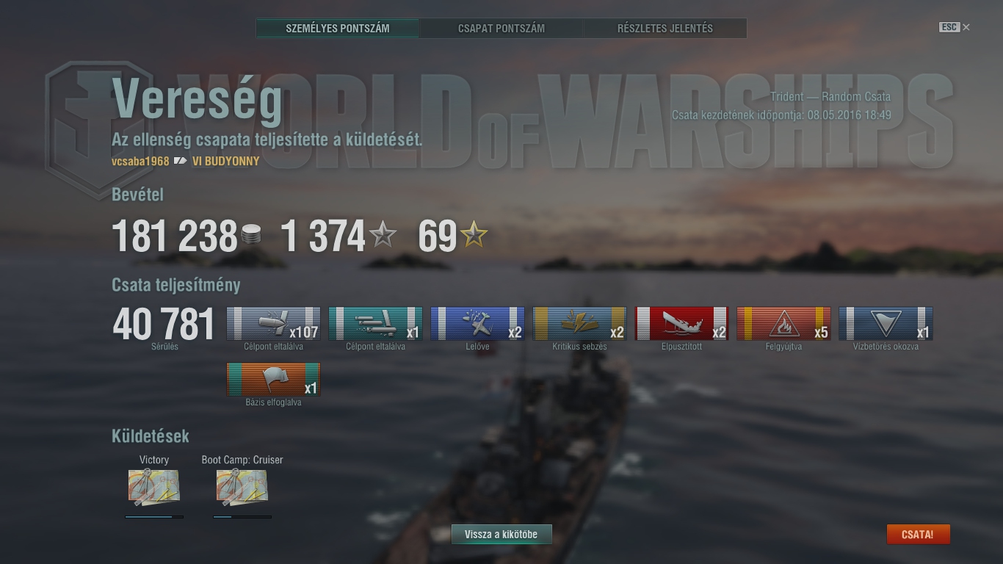The height and width of the screenshot is (564, 1003).
Task: Click the gold star free XP icon
Action: tap(474, 236)
